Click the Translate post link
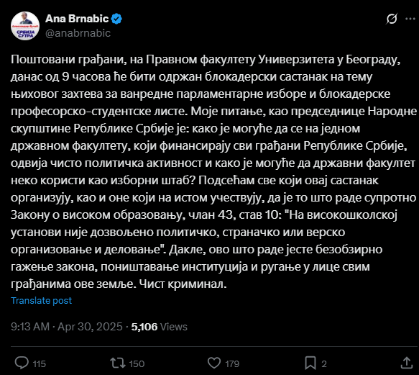419x375 pixels. pyautogui.click(x=42, y=301)
